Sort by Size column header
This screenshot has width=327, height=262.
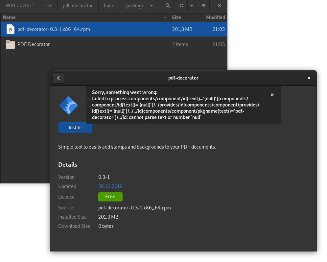click(x=176, y=17)
